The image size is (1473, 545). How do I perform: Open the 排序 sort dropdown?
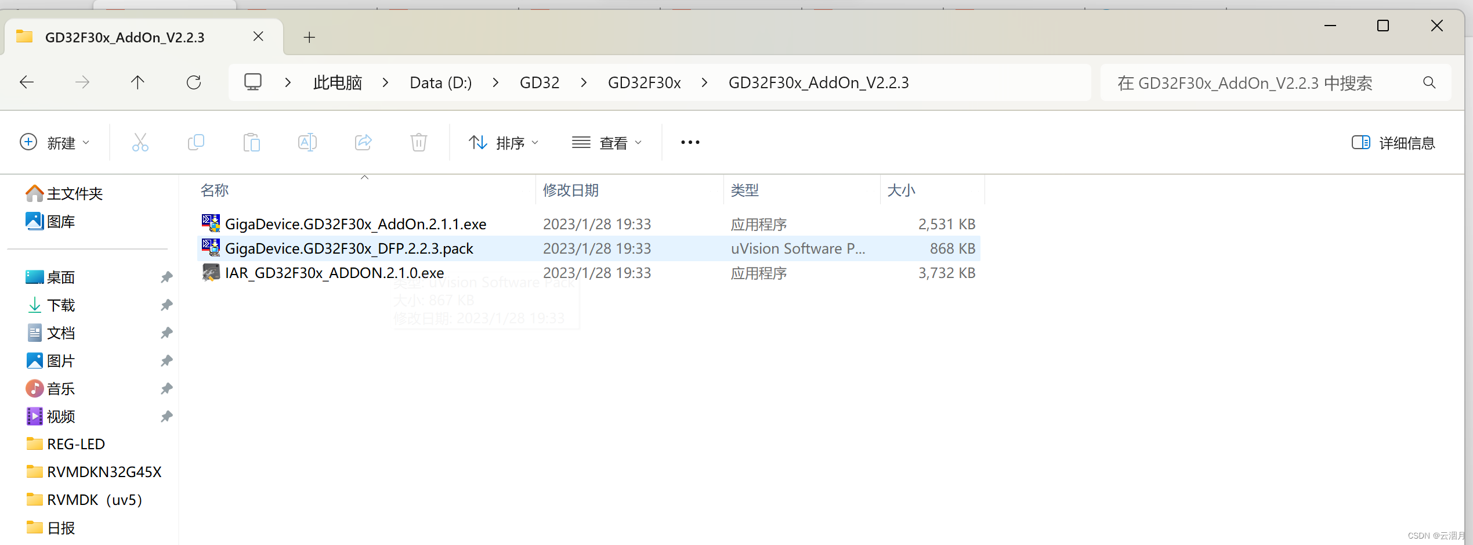504,142
